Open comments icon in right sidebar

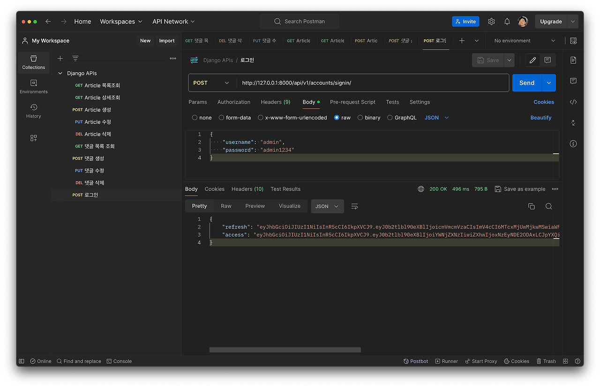pos(573,81)
